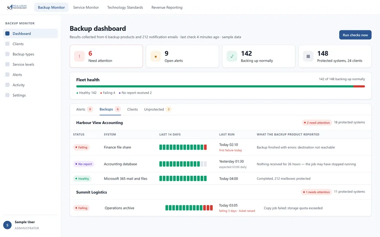Click the first failure today text

click(x=230, y=150)
